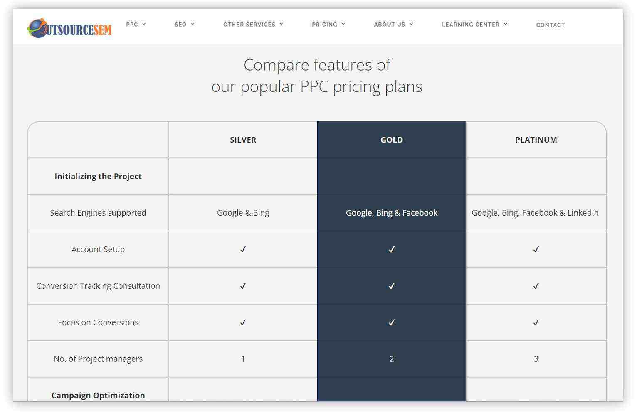The height and width of the screenshot is (413, 637).
Task: Click Platinum checkmark for Account Setup
Action: pyautogui.click(x=536, y=249)
